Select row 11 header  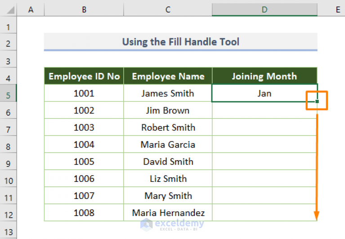[x=8, y=195]
